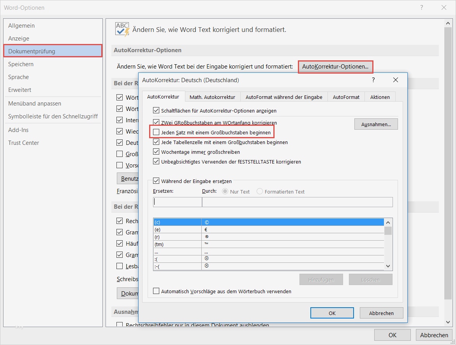Select the (c) copyright replacement row
Screen dimensions: 456x345
(269, 222)
